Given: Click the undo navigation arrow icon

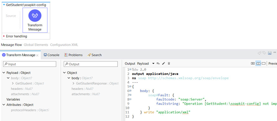Looking at the screenshot, I should click(259, 53).
